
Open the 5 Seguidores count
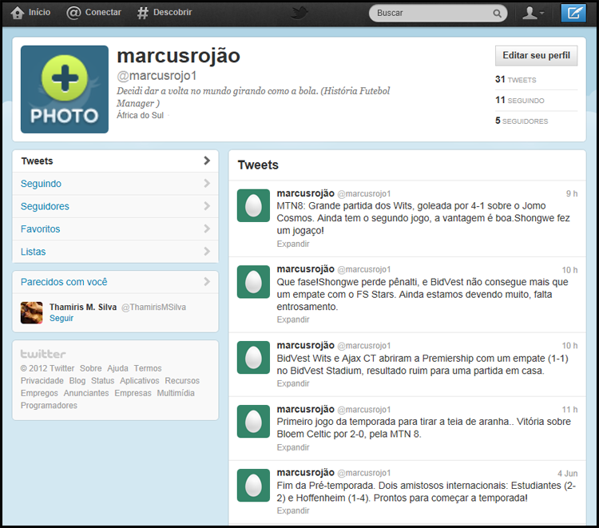522,121
